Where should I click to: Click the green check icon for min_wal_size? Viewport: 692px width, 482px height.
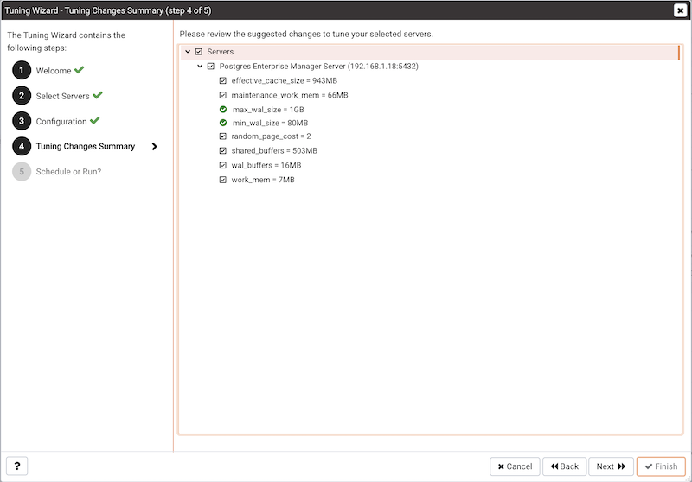pyautogui.click(x=223, y=123)
